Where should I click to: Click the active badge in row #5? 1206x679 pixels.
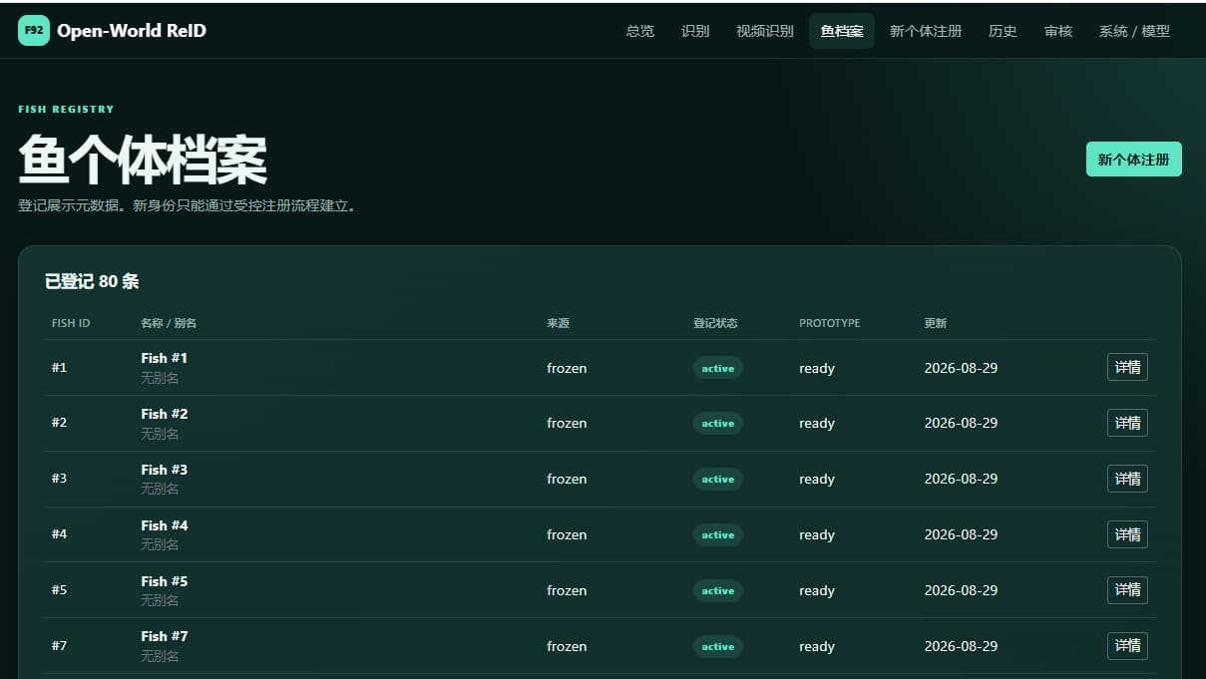pyautogui.click(x=718, y=591)
